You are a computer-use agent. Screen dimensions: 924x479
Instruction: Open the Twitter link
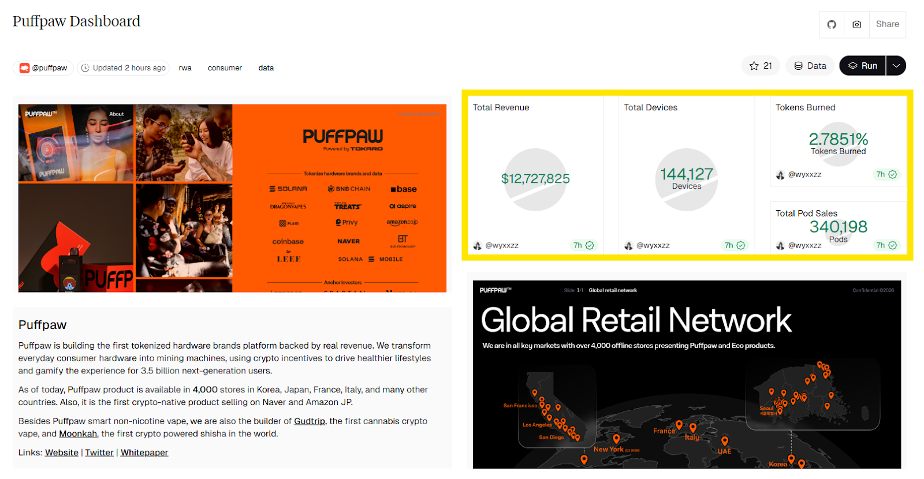click(x=99, y=452)
